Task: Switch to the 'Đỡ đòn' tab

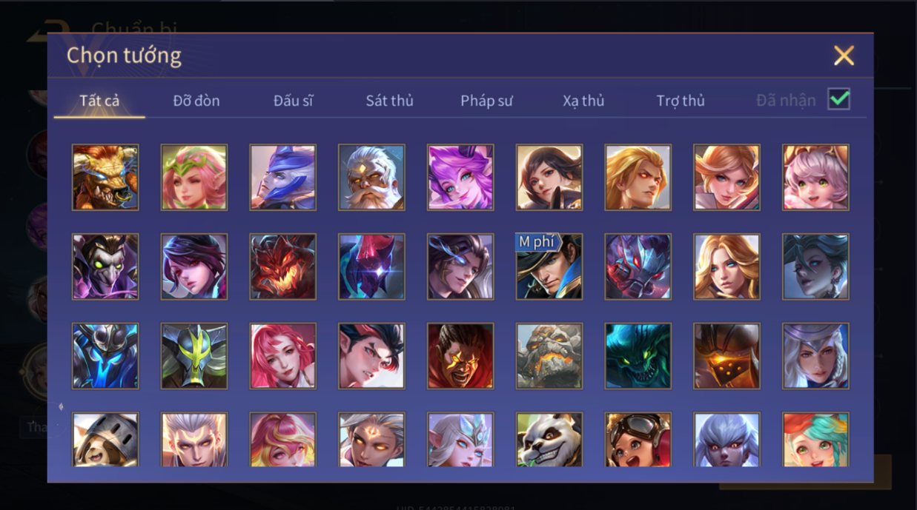Action: [196, 101]
